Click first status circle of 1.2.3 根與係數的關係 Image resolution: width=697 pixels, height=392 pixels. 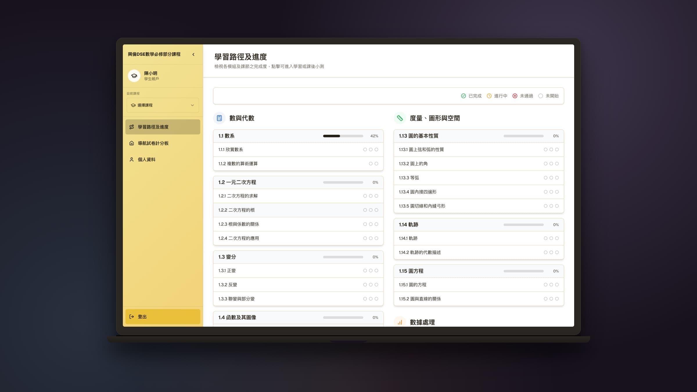tap(365, 224)
